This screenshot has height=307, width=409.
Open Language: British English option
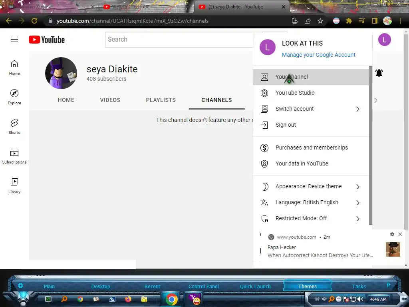[x=311, y=202]
